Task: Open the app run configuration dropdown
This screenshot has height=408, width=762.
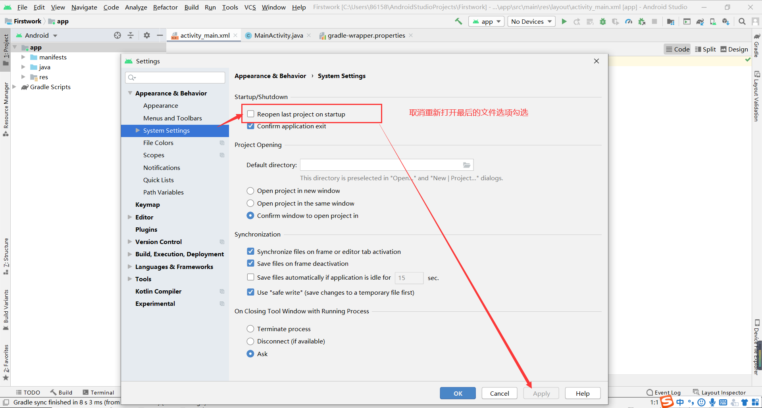Action: tap(486, 21)
